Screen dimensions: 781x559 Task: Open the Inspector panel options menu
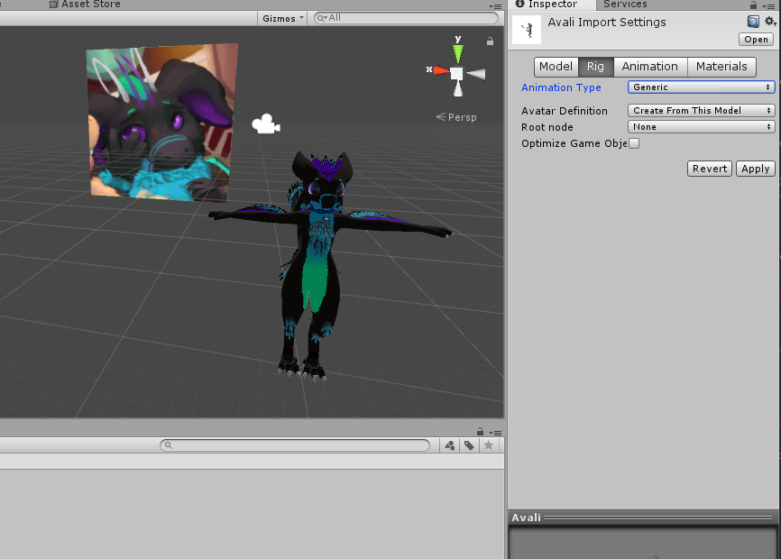click(x=769, y=6)
